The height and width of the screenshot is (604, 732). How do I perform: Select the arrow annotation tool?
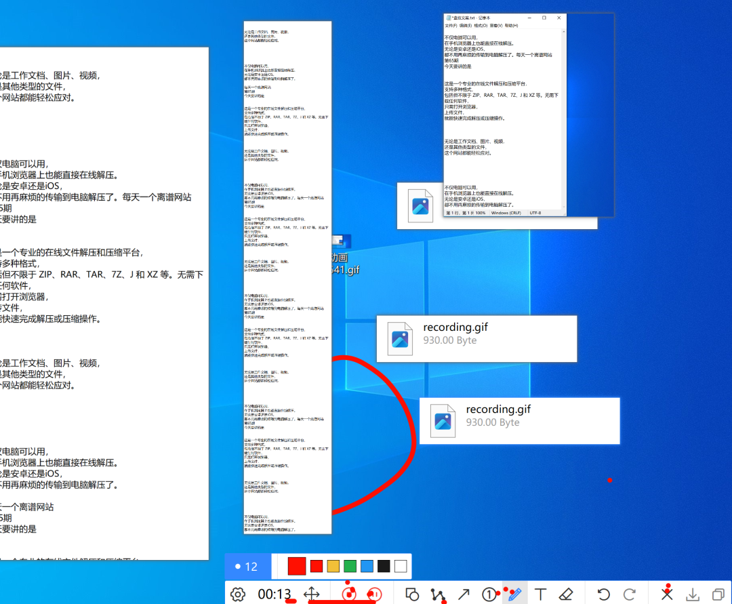point(464,594)
